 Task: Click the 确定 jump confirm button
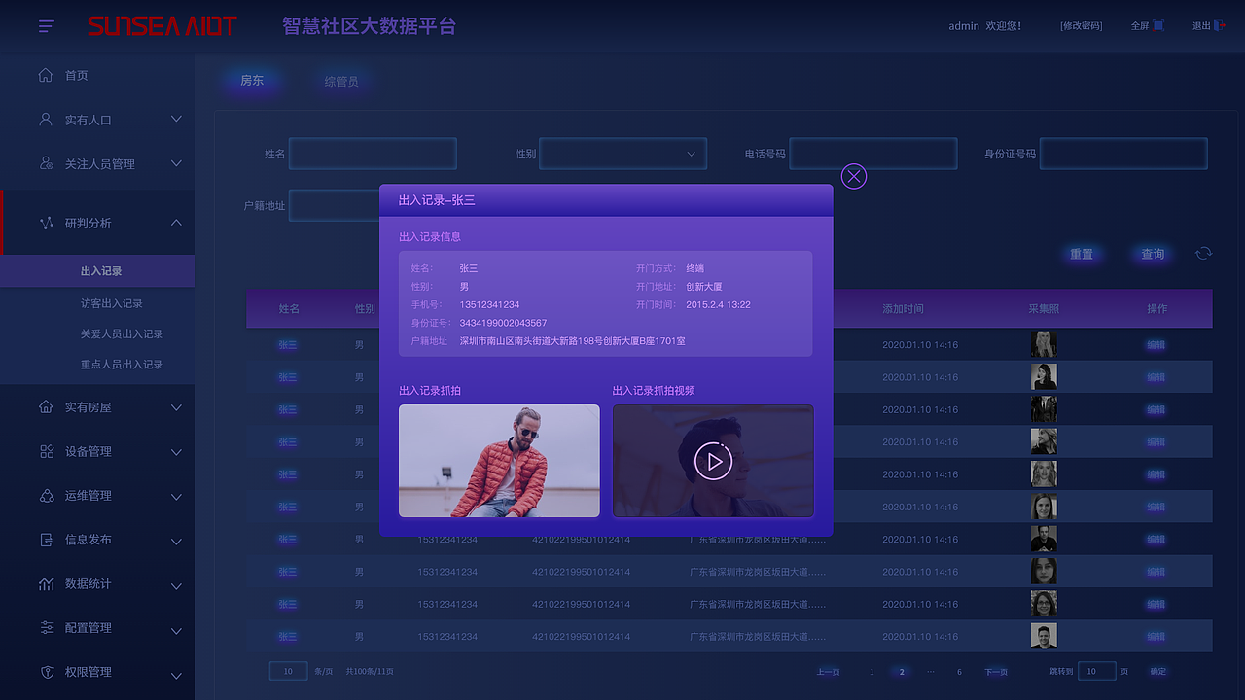click(x=1157, y=672)
